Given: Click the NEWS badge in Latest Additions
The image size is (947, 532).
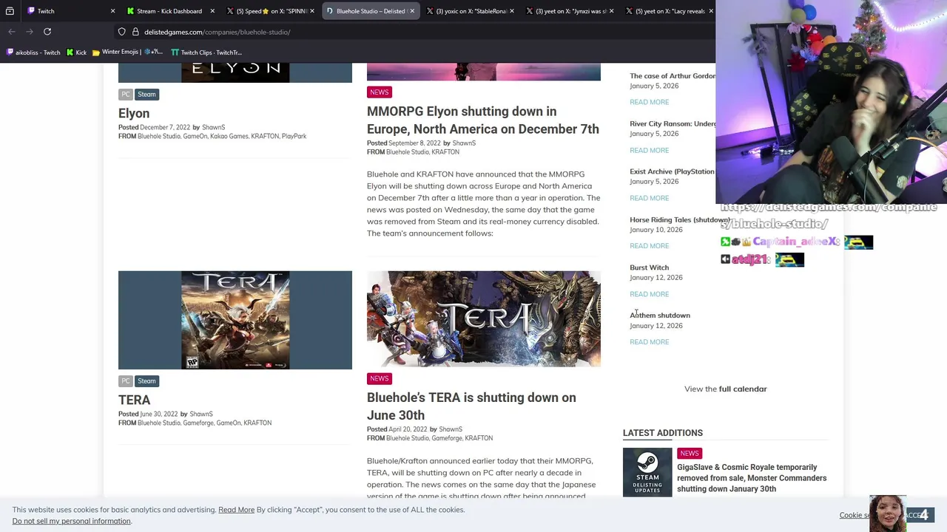Looking at the screenshot, I should pos(689,454).
